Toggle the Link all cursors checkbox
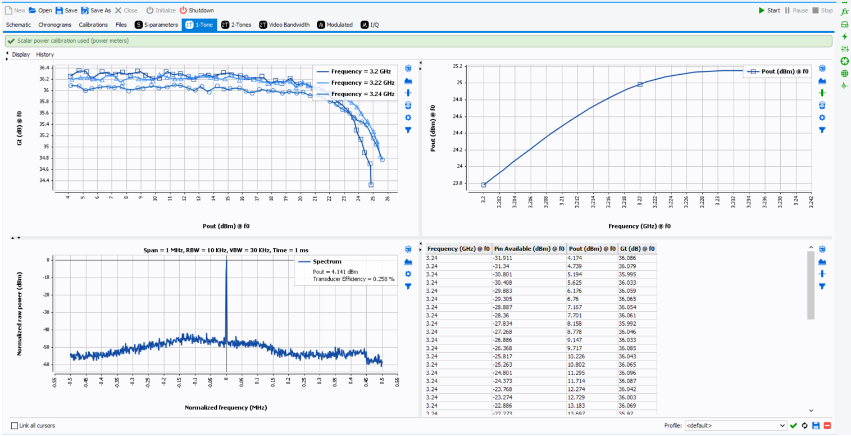 point(15,426)
